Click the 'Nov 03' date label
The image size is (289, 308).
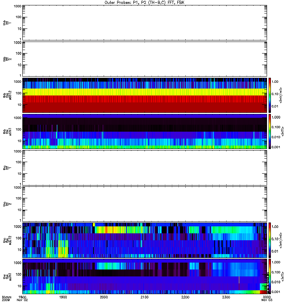pos(267,300)
